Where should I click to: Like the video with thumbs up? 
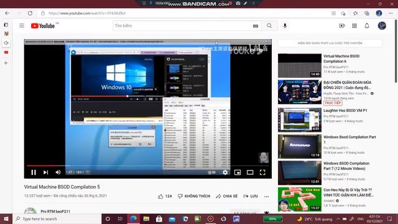[x=165, y=197]
